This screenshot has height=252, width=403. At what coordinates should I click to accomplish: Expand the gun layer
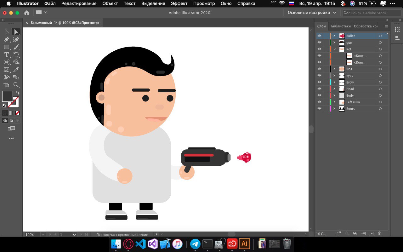click(x=334, y=43)
